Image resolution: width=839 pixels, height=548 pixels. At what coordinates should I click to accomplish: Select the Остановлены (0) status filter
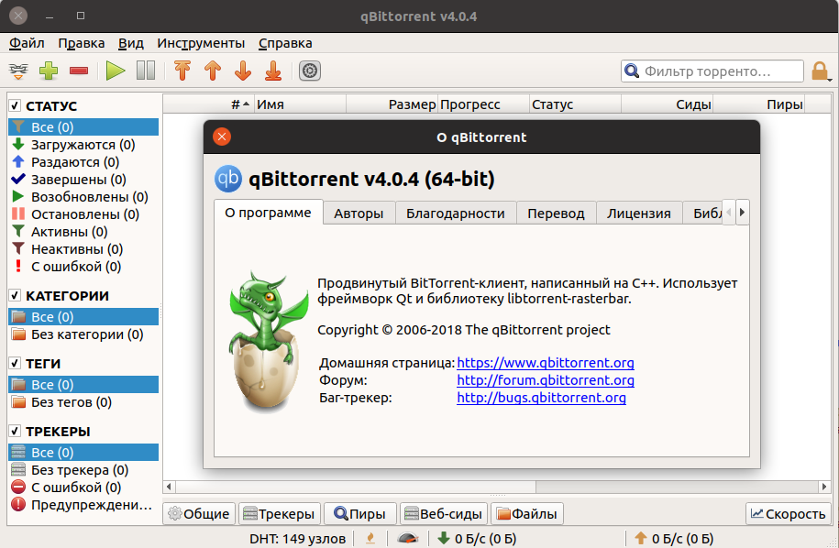(83, 214)
